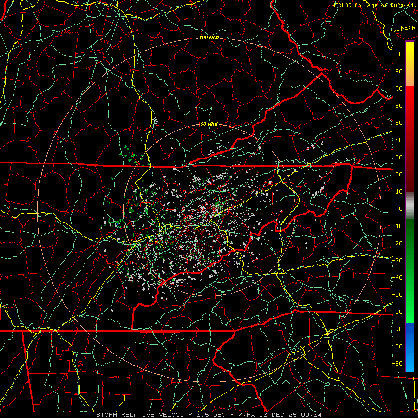Screen dimensions: 418x418
Task: Click the STORM RELATIVE VELOCITY caption text
Action: 144,415
